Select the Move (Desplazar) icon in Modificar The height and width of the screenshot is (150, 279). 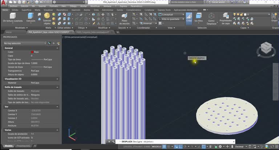(103, 15)
